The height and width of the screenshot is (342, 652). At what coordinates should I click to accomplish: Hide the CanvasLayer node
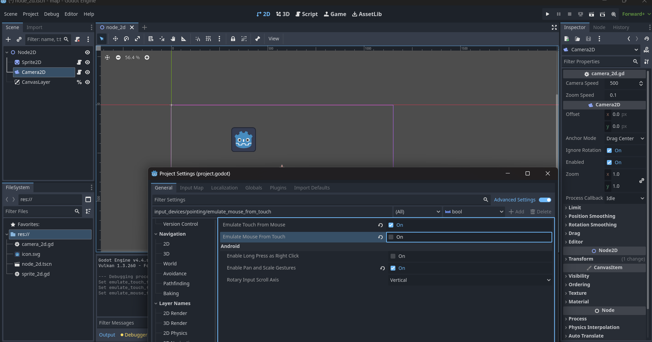pos(87,82)
